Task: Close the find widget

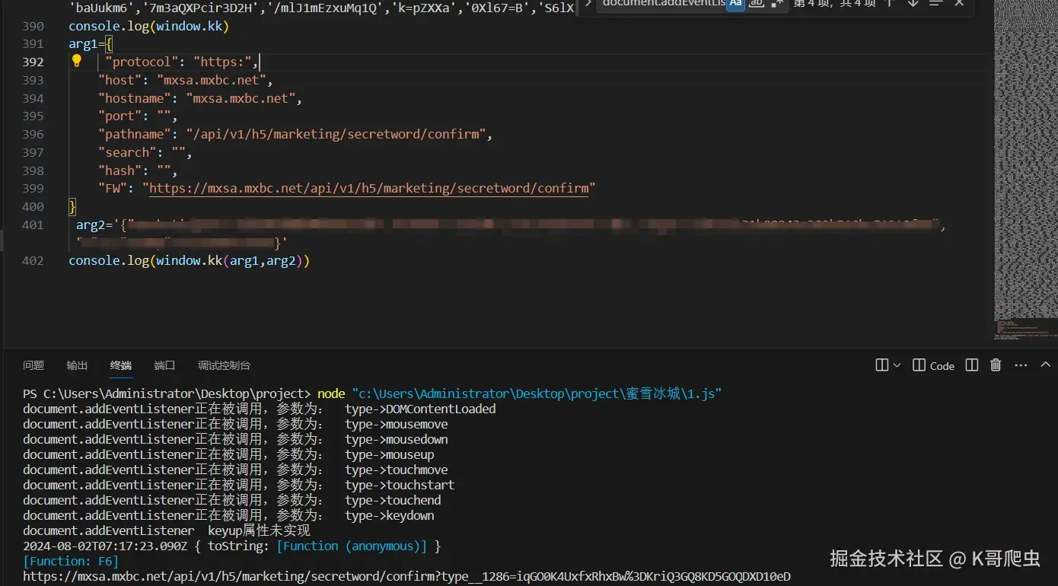Action: click(960, 4)
